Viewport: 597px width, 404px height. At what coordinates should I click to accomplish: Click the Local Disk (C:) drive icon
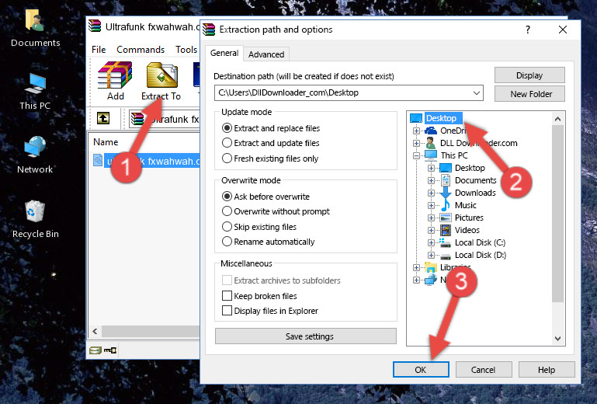[445, 242]
